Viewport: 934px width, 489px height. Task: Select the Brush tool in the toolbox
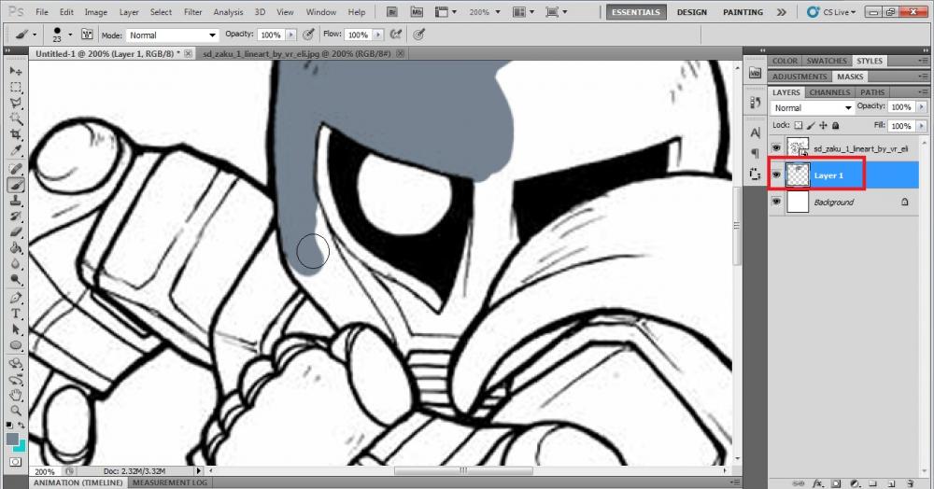16,185
